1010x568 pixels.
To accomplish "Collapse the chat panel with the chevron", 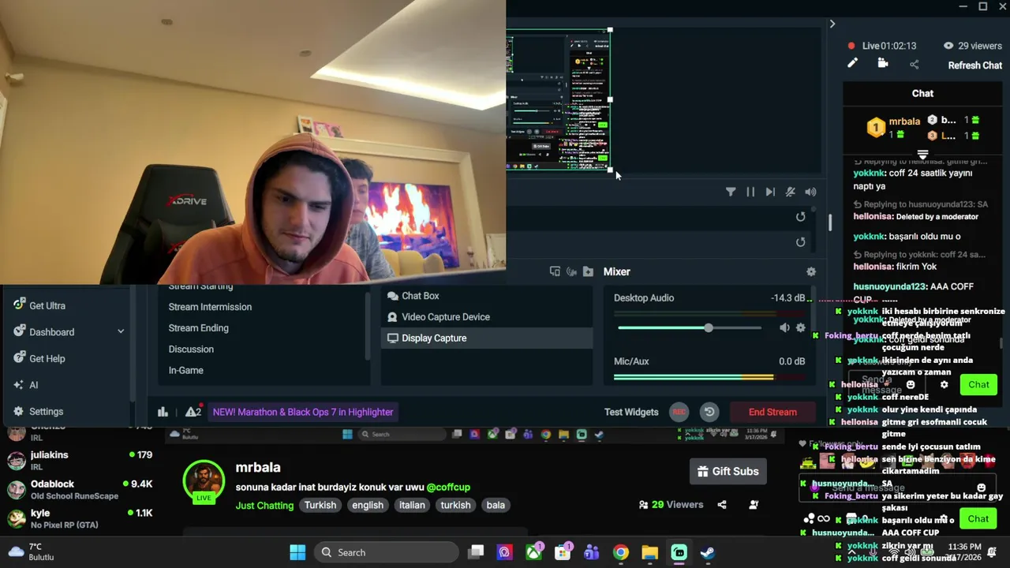I will click(832, 24).
